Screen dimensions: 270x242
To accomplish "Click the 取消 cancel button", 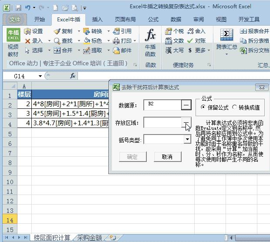I will coord(167,157).
